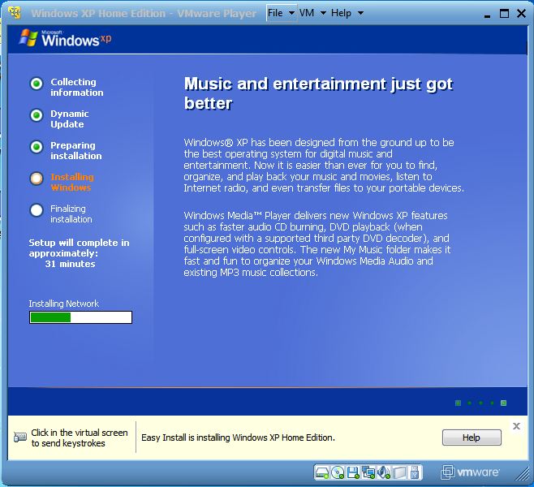This screenshot has width=534, height=487.
Task: Click the green animated progress dots in the setup footer
Action: click(481, 403)
